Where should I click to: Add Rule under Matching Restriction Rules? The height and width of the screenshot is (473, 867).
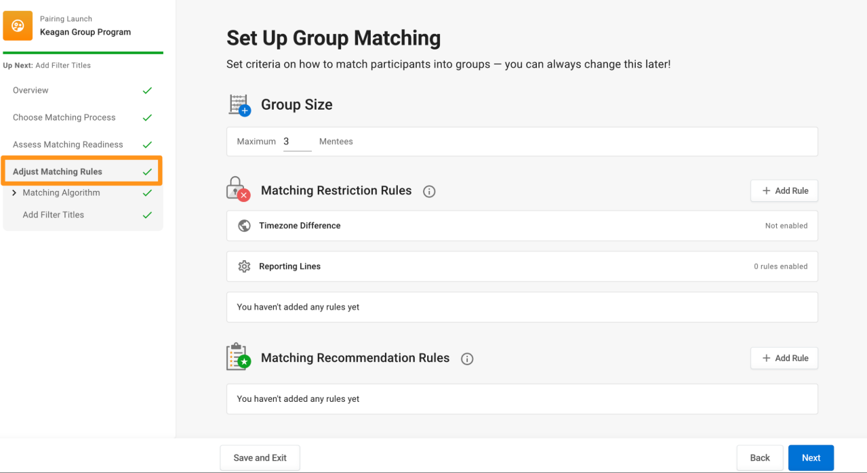click(784, 191)
